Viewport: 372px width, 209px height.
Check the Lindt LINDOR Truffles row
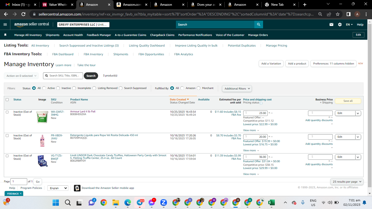click(x=7, y=156)
